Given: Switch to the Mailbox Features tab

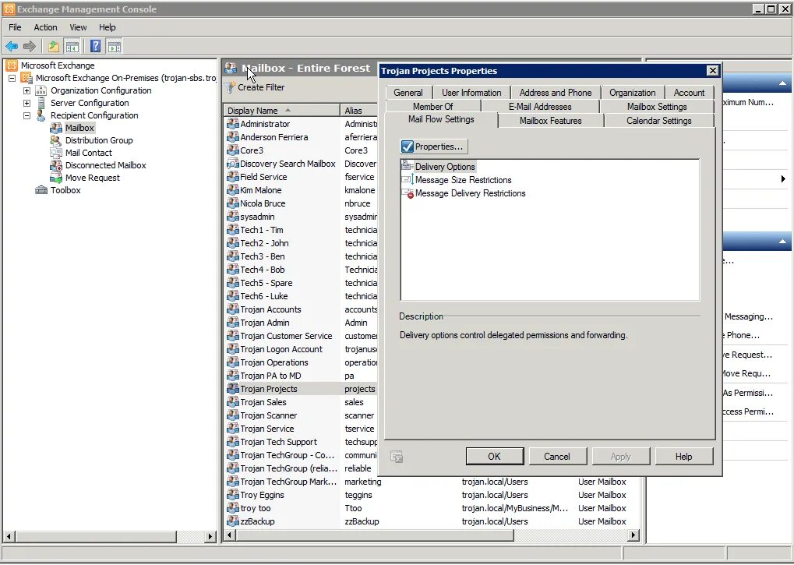Looking at the screenshot, I should click(550, 121).
